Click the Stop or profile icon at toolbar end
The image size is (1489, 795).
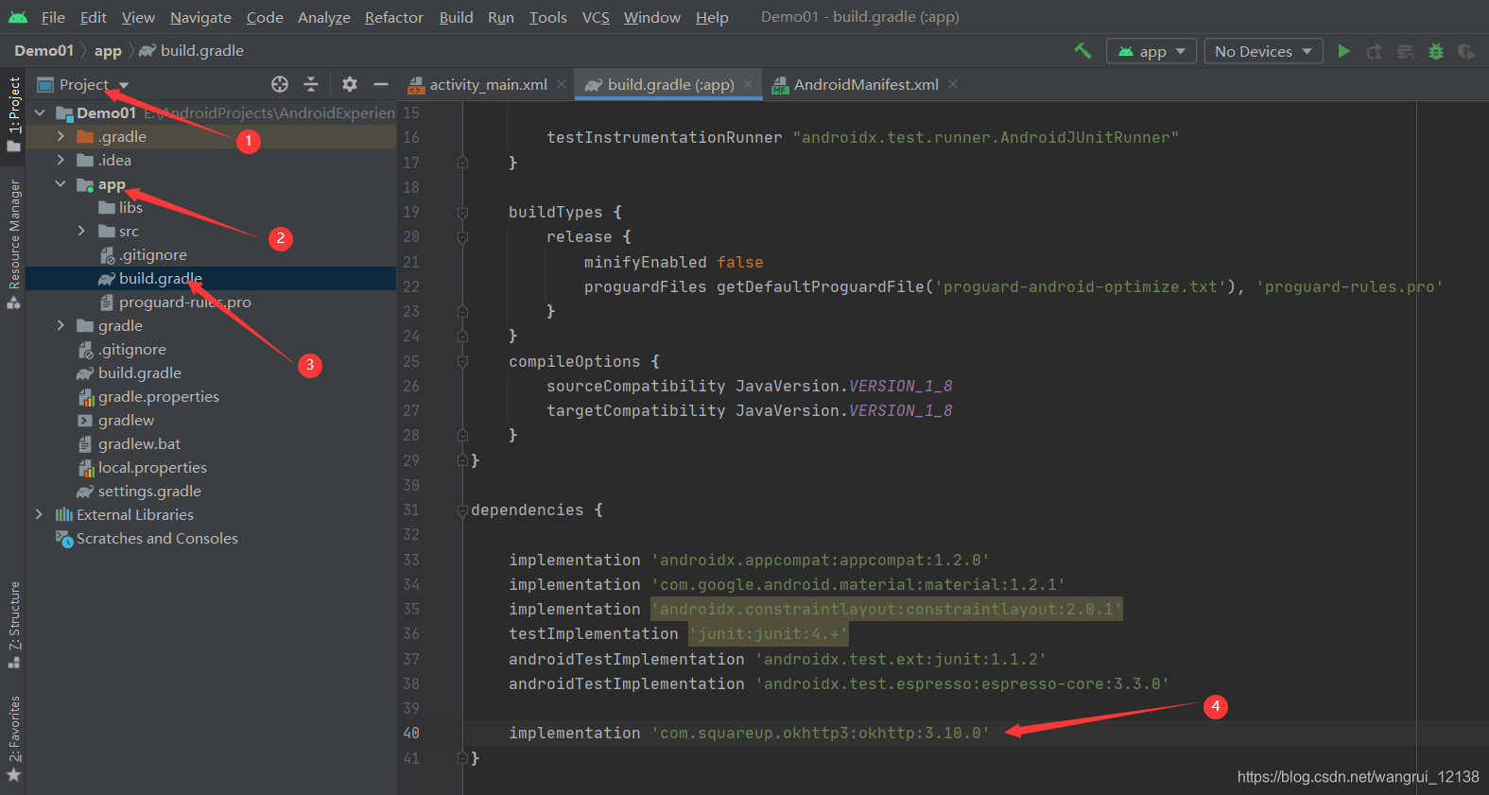pos(1466,51)
